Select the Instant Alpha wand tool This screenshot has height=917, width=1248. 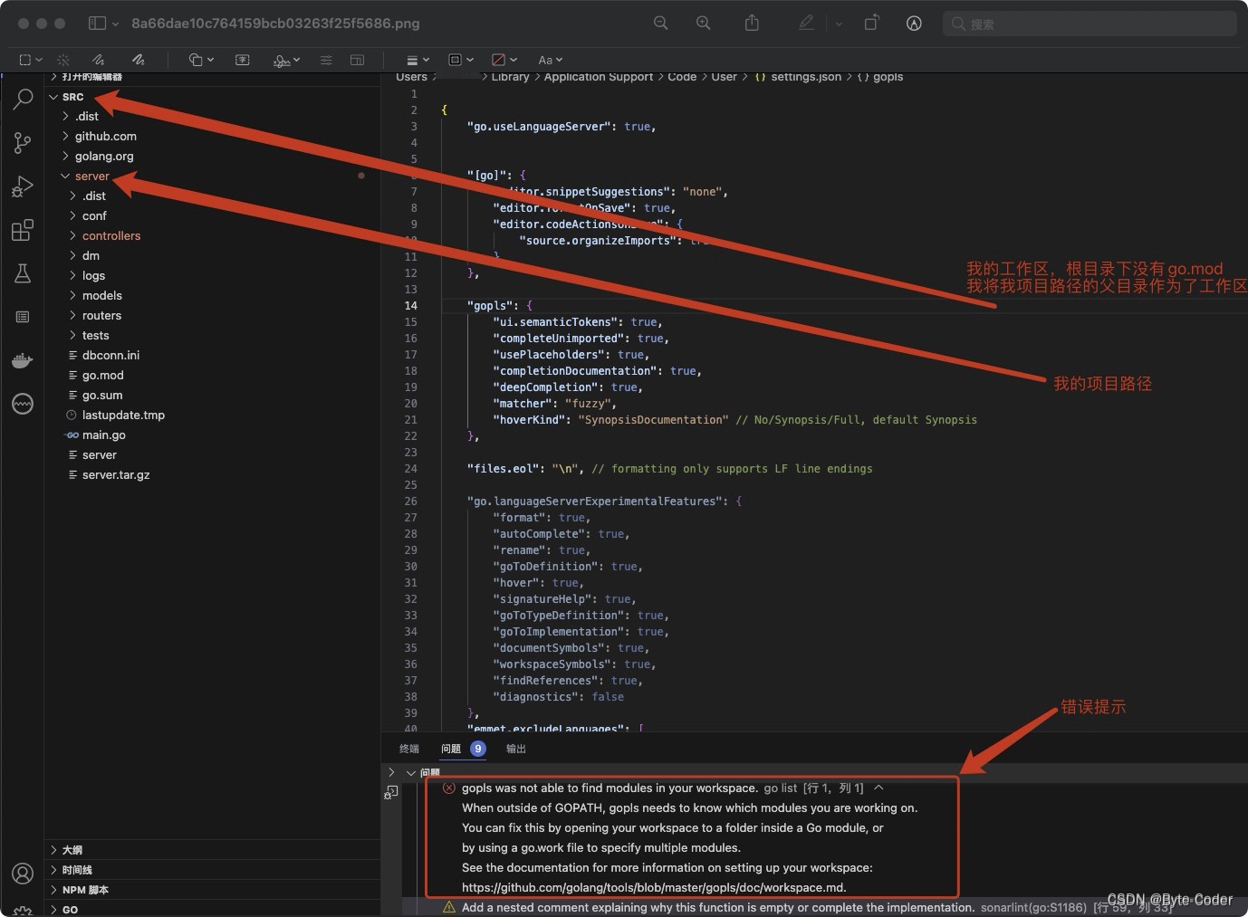coord(63,60)
